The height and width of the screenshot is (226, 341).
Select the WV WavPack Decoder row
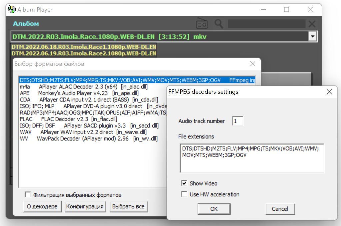point(93,139)
